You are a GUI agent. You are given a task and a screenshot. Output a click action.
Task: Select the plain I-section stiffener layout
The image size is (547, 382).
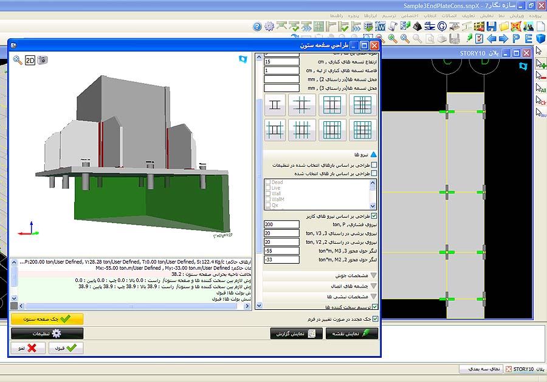275,105
